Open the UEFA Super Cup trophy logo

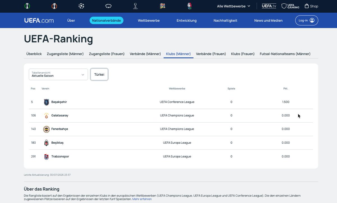tap(135, 6)
